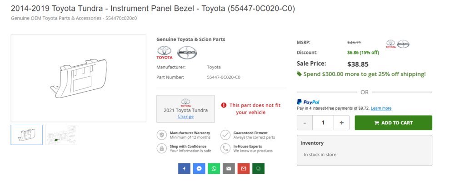This screenshot has width=465, height=181.
Task: Decrease quantity with the minus button
Action: (x=305, y=123)
